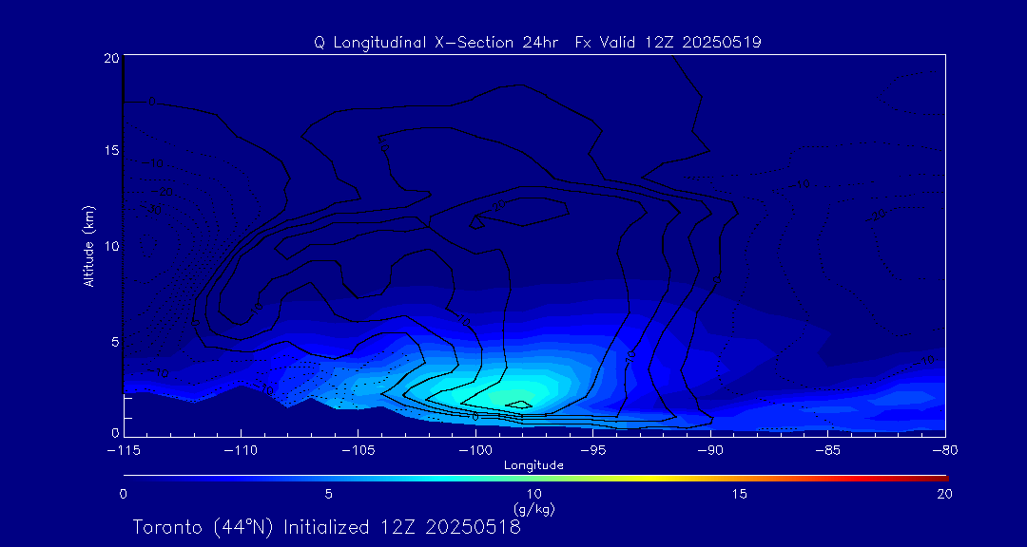Click the "Altitude (km)" y-axis label
Image resolution: width=1027 pixels, height=547 pixels.
pyautogui.click(x=89, y=246)
